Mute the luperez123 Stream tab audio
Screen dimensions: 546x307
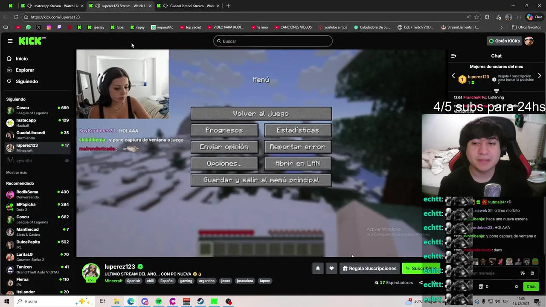coord(98,6)
